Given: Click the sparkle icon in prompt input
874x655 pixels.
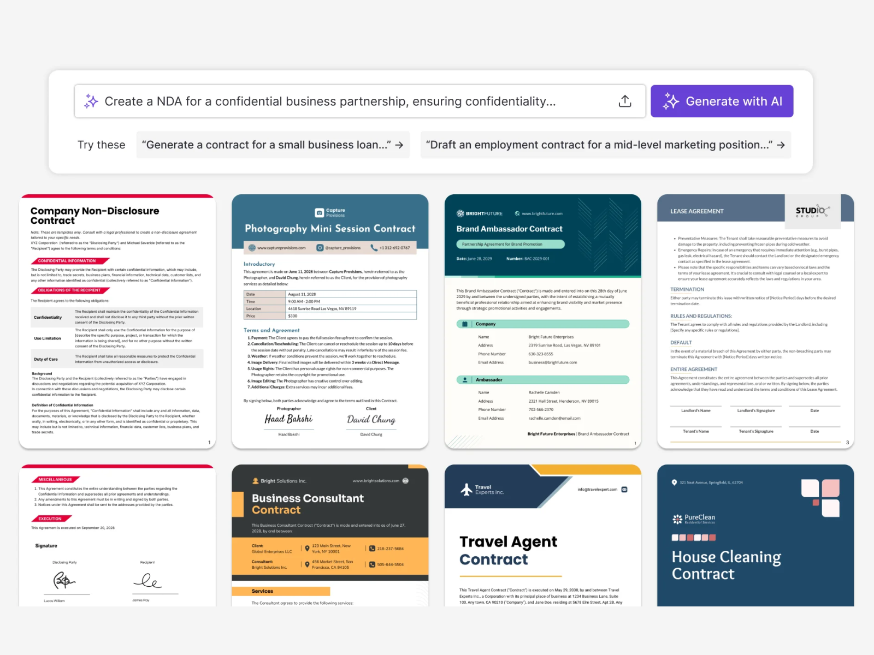Looking at the screenshot, I should (91, 102).
